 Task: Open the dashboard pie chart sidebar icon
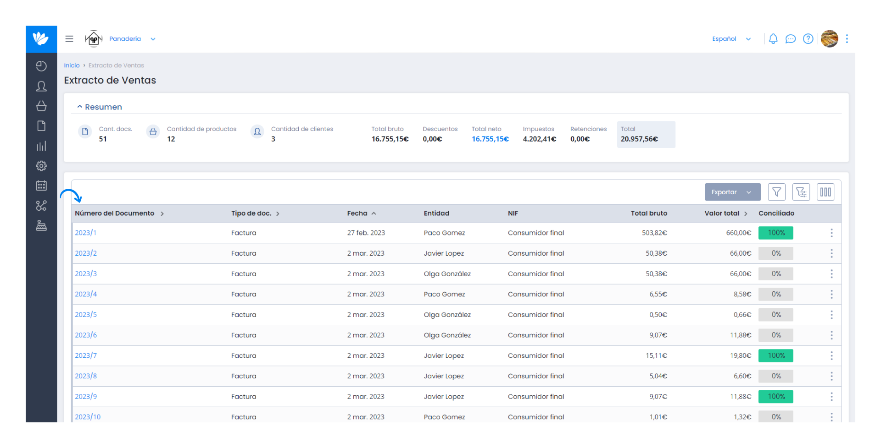click(x=41, y=66)
